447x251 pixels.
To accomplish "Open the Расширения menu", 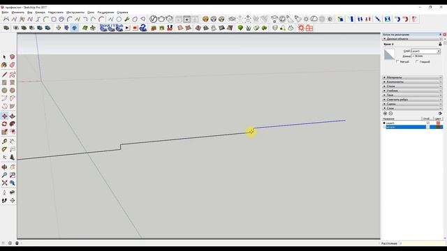I will tap(105, 13).
